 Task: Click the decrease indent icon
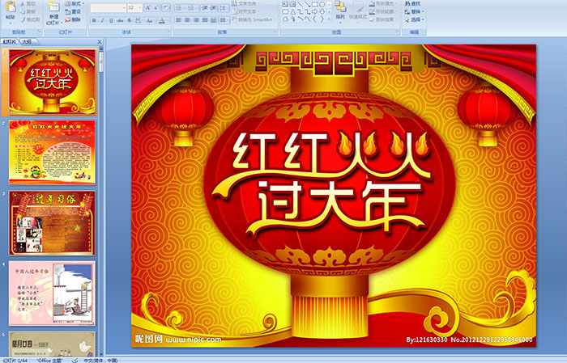tap(205, 8)
